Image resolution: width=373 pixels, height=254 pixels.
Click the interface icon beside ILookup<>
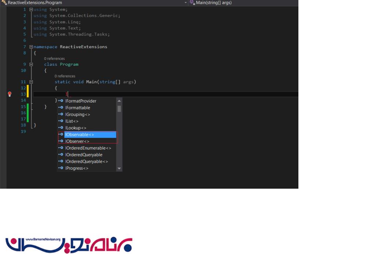[61, 128]
